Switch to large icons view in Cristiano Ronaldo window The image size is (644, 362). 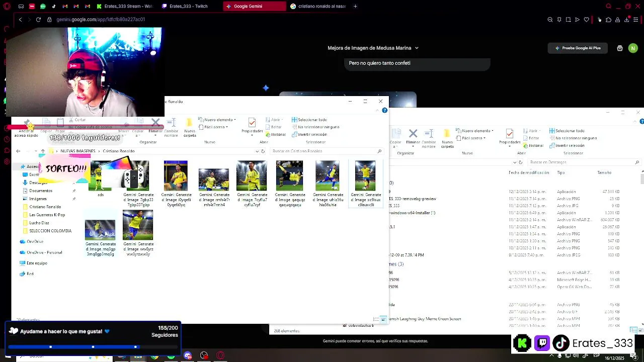point(383,319)
